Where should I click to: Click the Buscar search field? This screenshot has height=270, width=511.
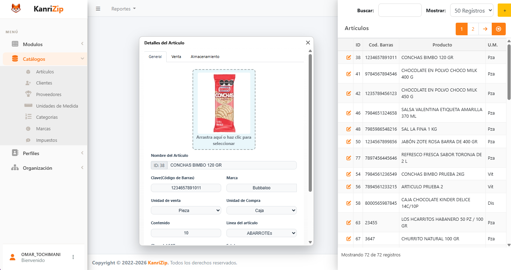[400, 10]
